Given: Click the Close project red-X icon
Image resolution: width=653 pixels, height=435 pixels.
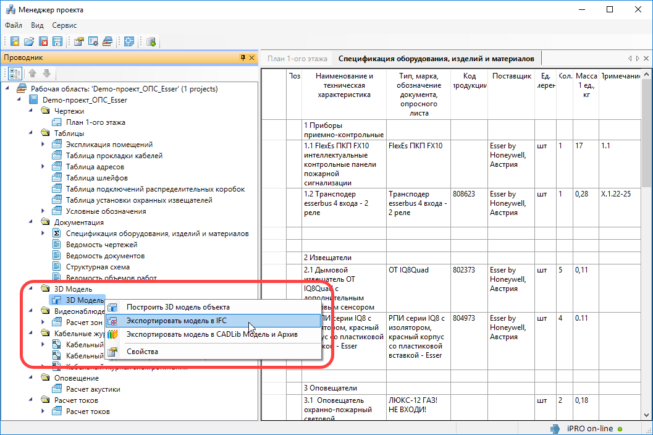Looking at the screenshot, I should 43,41.
